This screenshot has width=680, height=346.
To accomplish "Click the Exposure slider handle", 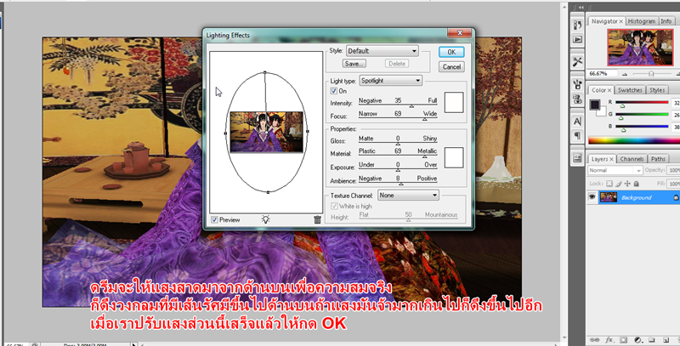I will point(398,170).
